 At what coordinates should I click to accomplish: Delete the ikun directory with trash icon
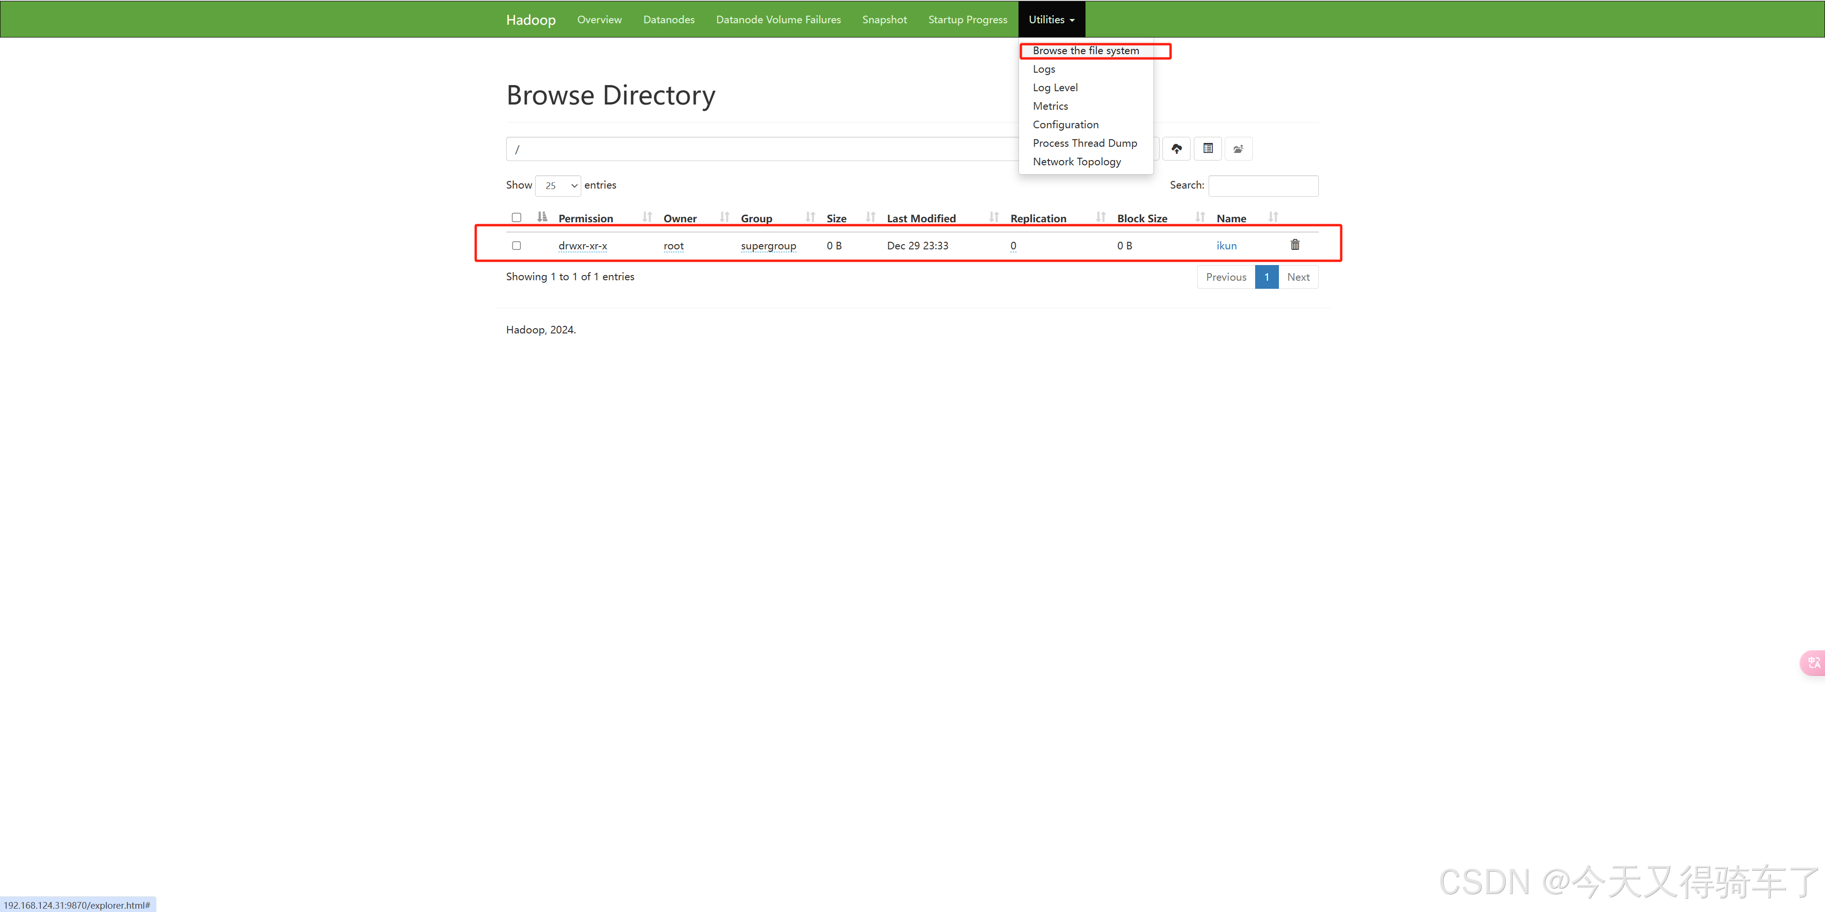click(1295, 245)
